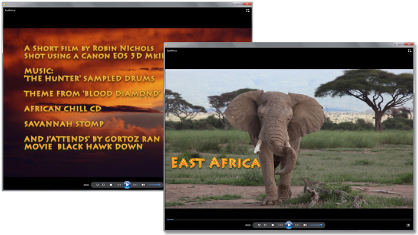The height and width of the screenshot is (235, 418).
Task: Stop playback in the credits window
Action: (x=111, y=185)
